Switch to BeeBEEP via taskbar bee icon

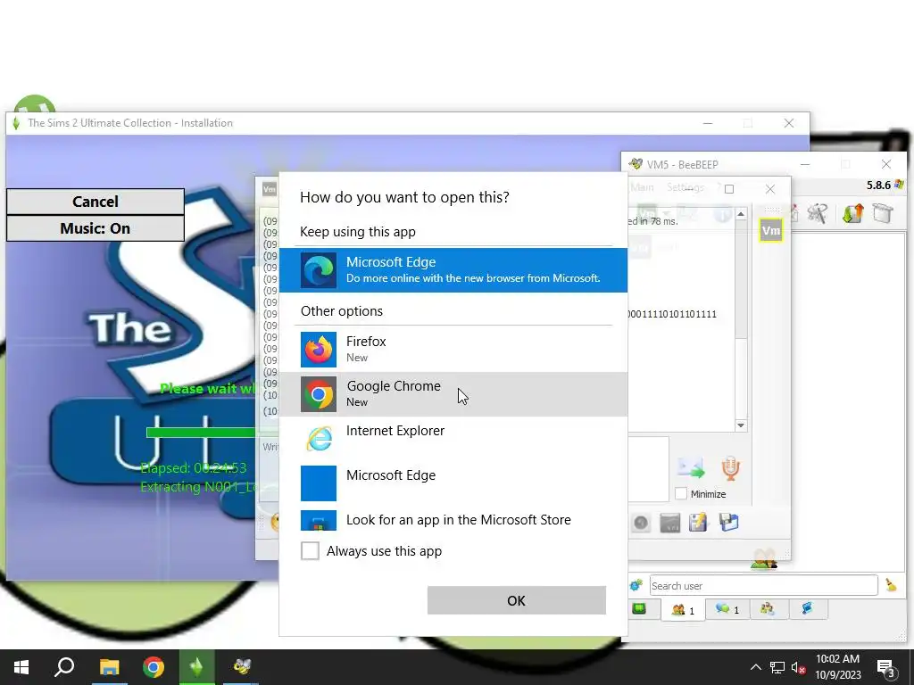coord(241,667)
